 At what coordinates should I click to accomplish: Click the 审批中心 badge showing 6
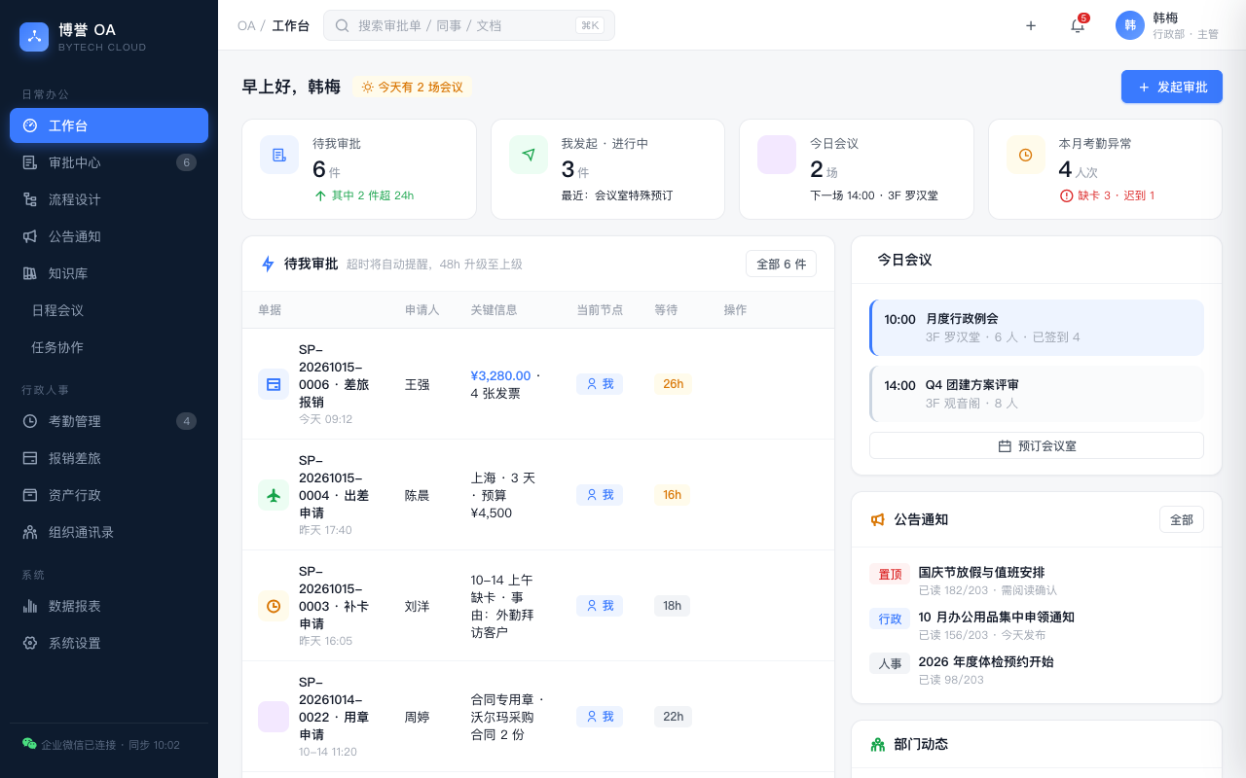click(186, 162)
